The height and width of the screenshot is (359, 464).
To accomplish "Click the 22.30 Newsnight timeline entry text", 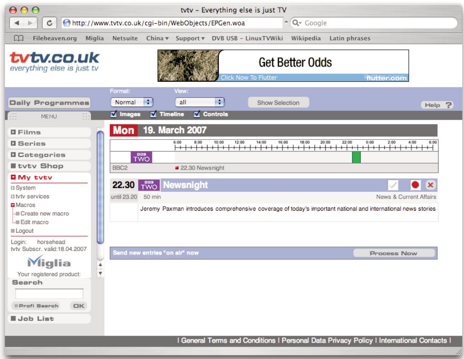I will coord(202,168).
